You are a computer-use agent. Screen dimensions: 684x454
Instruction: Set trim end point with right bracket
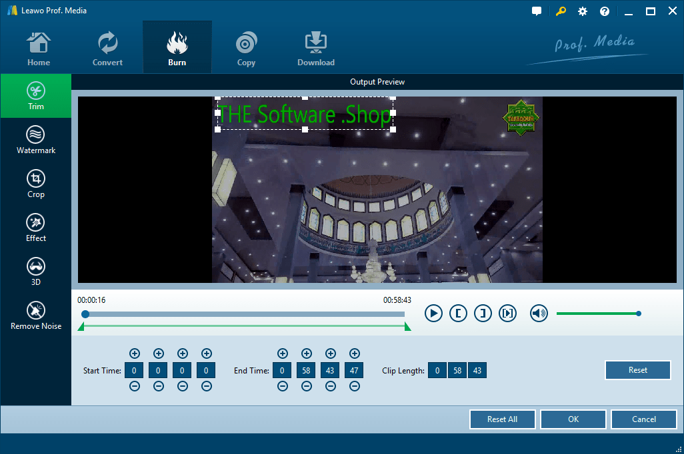click(x=483, y=314)
